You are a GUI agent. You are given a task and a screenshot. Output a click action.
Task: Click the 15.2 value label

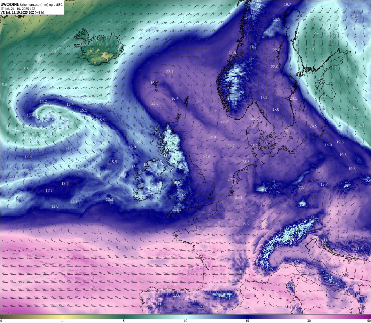coord(43,101)
